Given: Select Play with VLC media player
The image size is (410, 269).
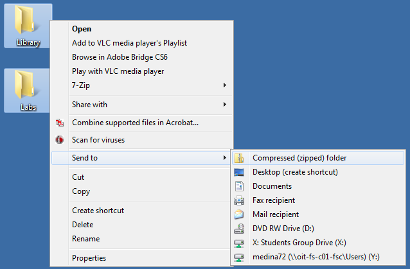Looking at the screenshot, I should click(x=118, y=71).
